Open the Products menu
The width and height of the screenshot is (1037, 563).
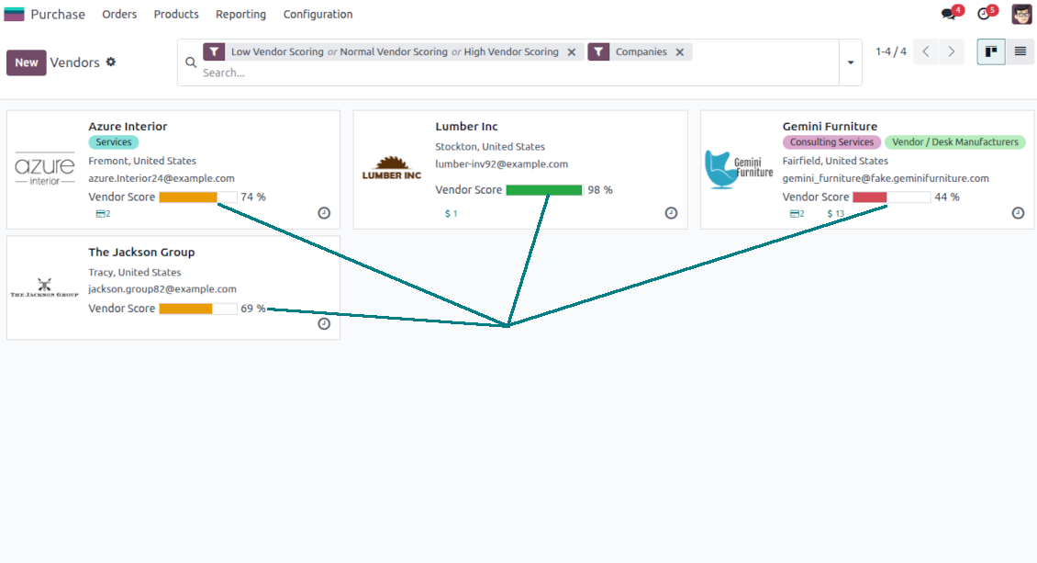pyautogui.click(x=176, y=14)
